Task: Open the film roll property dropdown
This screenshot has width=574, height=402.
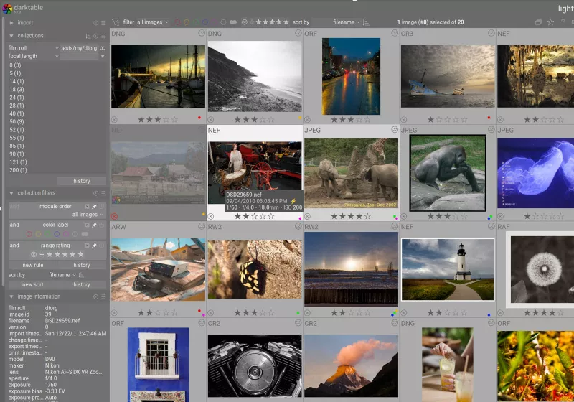Action: tap(34, 47)
